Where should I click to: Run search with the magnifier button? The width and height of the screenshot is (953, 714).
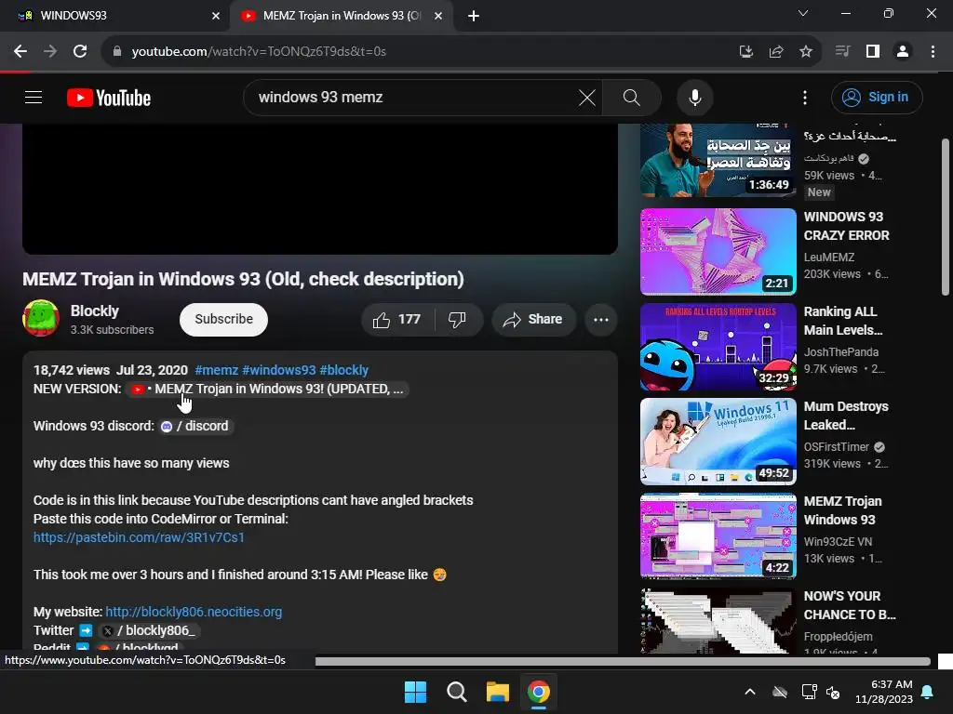[632, 97]
